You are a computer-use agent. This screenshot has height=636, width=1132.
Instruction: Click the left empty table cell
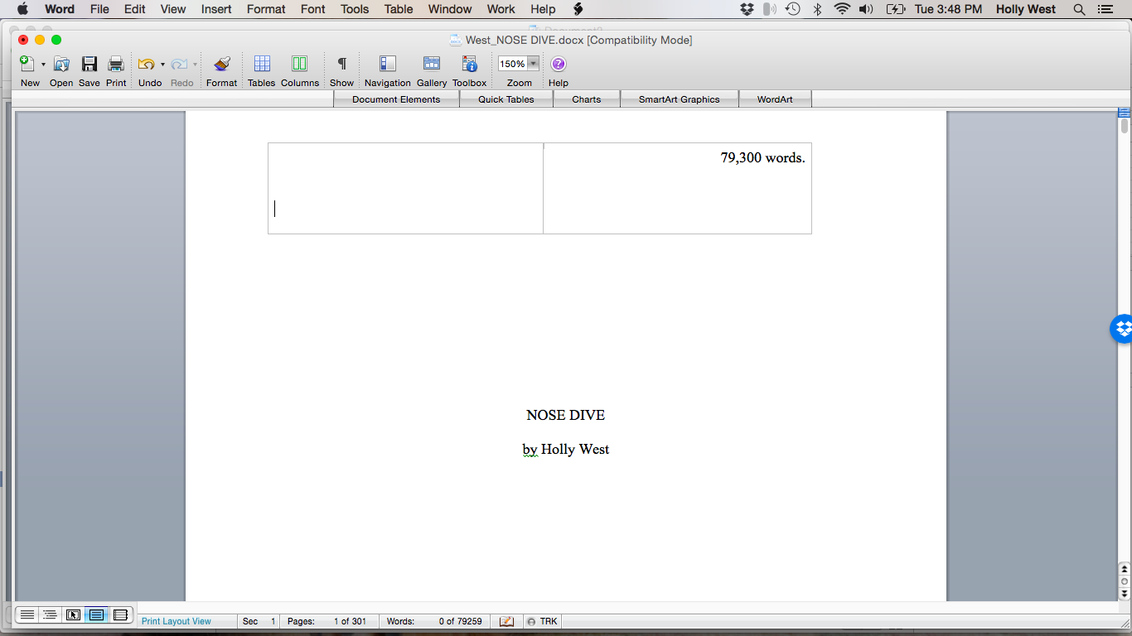click(405, 188)
